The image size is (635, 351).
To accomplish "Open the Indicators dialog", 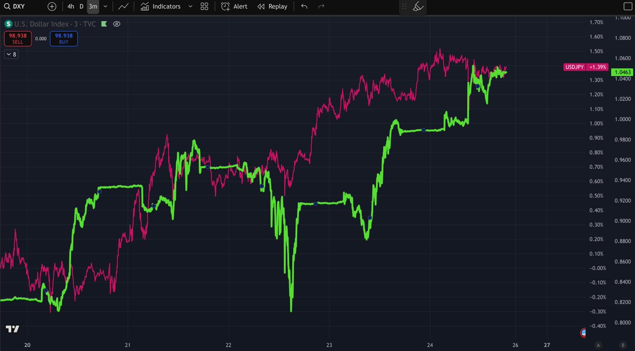I will 161,6.
